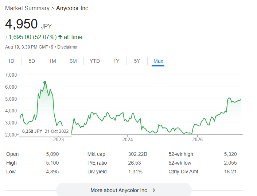
Task: Click the green peak marker dot on chart
Action: [45, 82]
